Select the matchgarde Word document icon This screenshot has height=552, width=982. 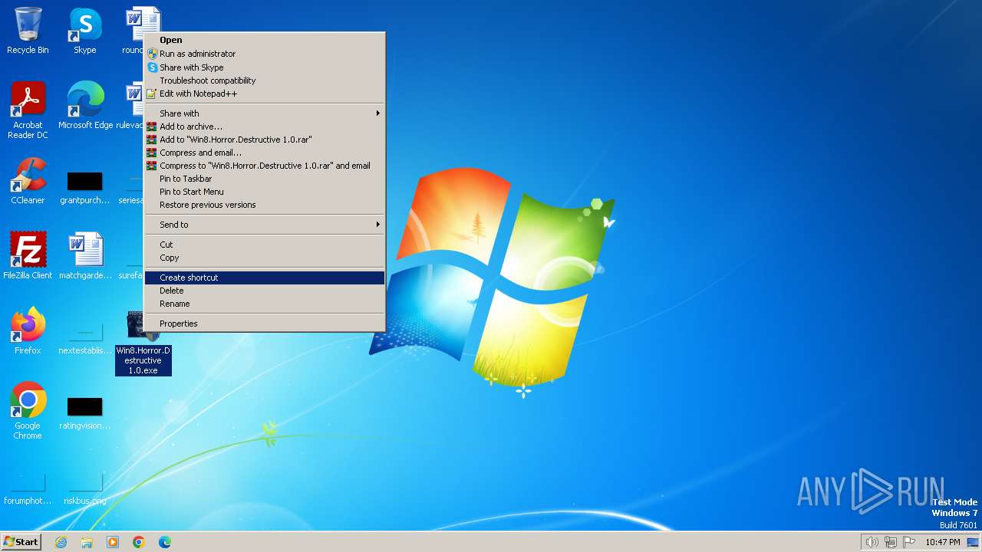pos(85,255)
